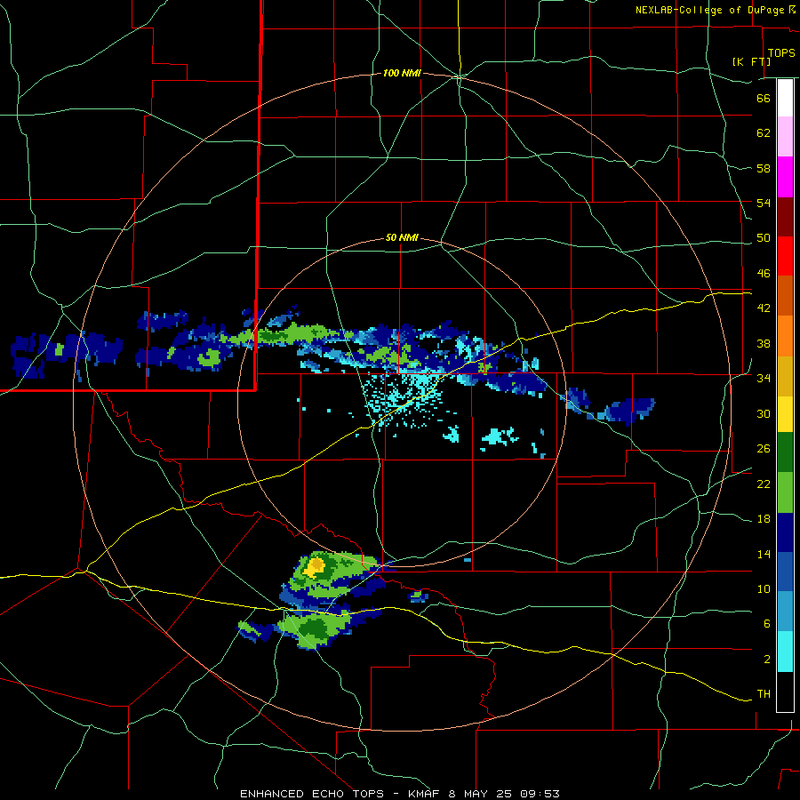Click the legend value "62"

click(x=764, y=133)
